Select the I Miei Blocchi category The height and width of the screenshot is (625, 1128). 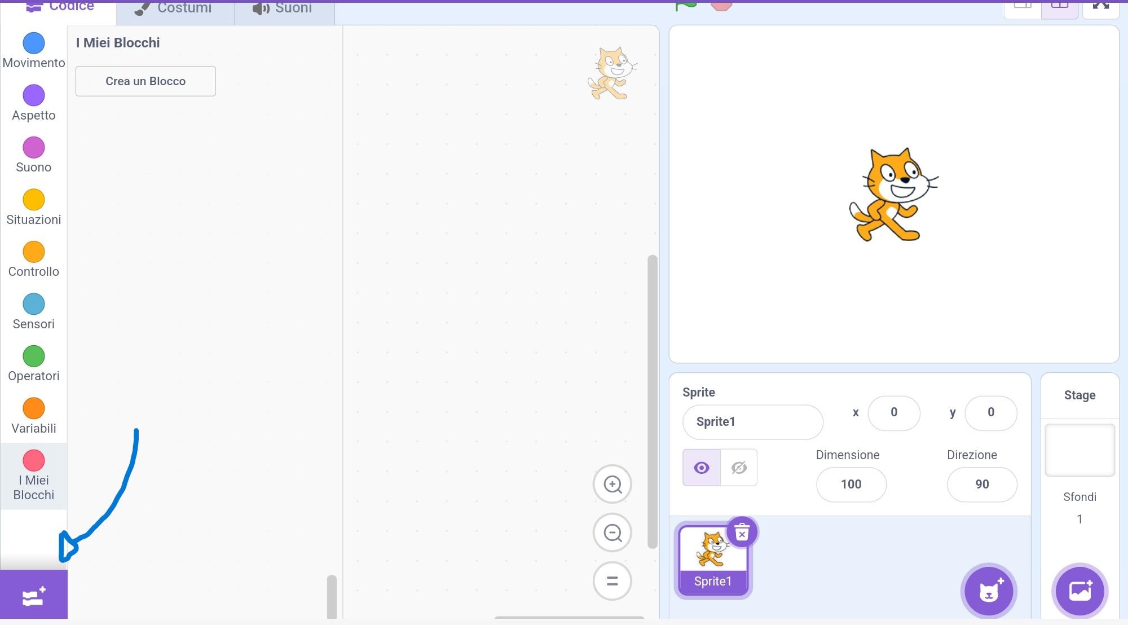[x=34, y=476]
